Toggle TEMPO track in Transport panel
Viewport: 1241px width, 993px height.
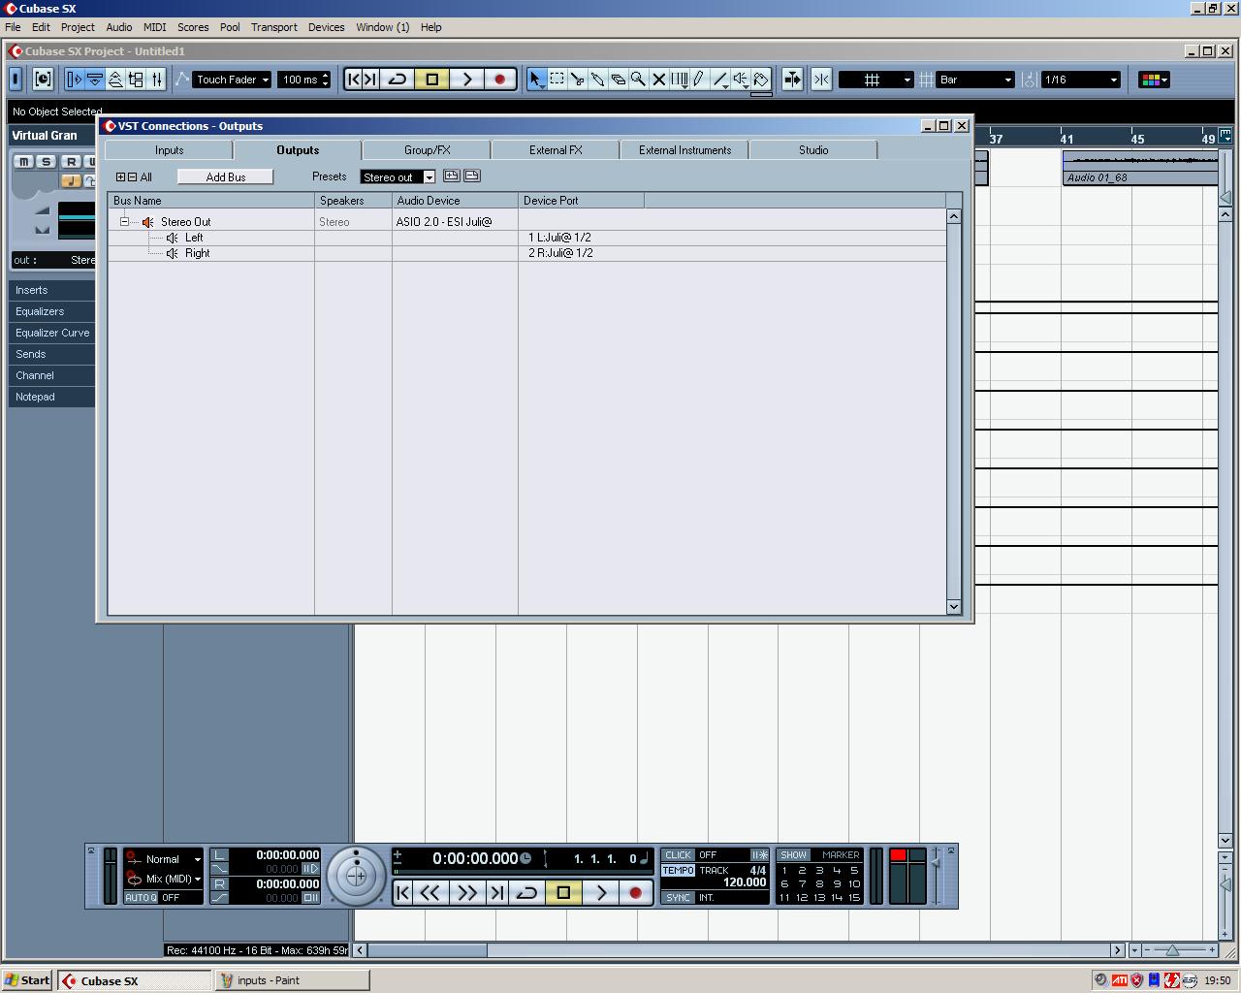(678, 871)
